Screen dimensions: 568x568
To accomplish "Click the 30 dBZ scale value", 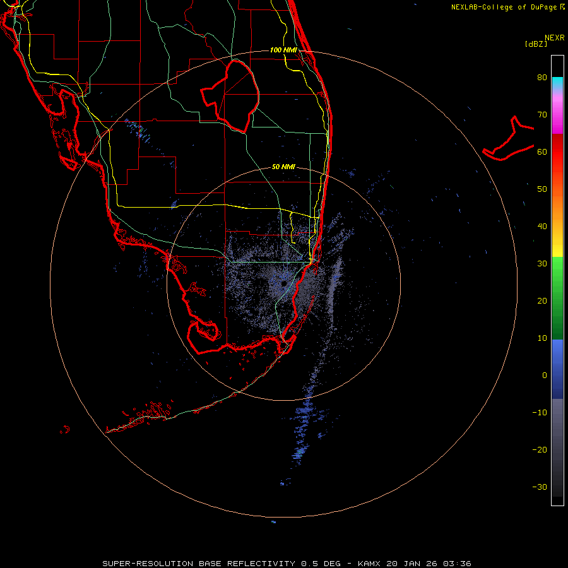I will click(542, 264).
